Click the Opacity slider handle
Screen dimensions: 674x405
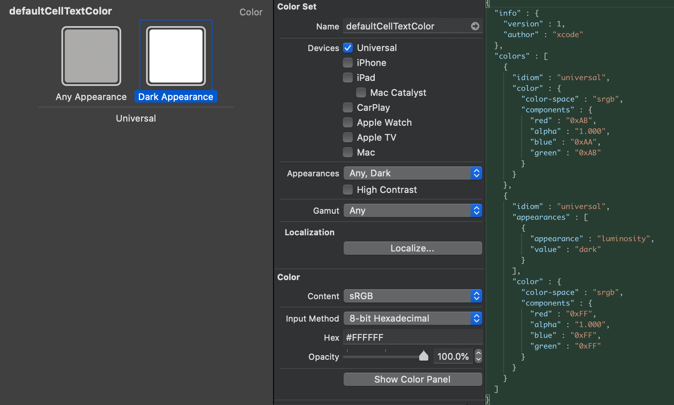point(424,356)
